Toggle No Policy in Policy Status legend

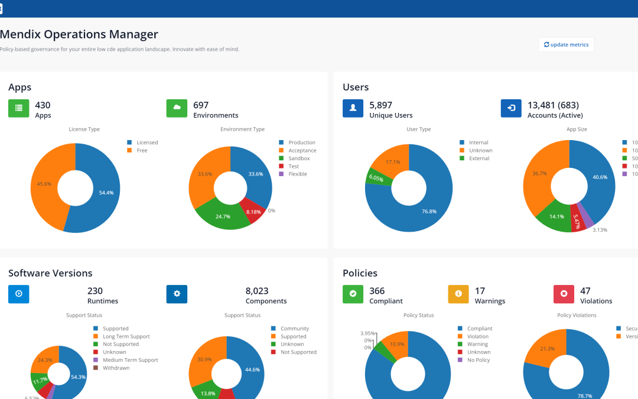(478, 360)
